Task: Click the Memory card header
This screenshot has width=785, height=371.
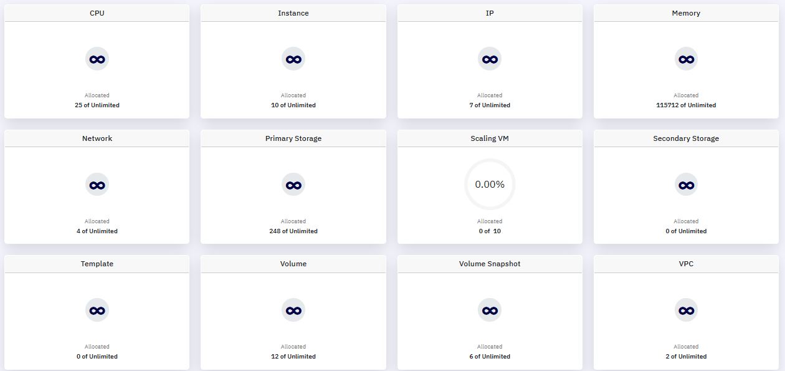Action: point(686,13)
